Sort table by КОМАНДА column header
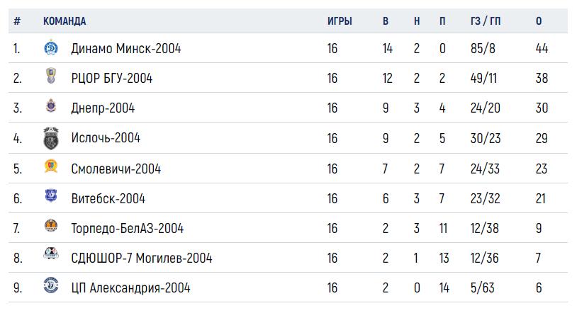 [65, 21]
